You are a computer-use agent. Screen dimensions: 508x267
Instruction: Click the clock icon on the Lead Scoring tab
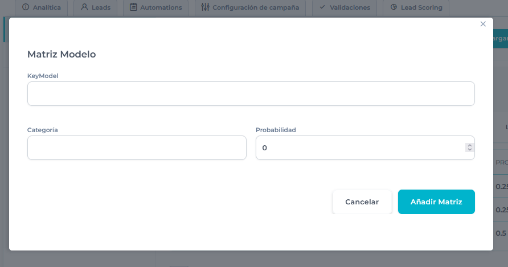(x=394, y=8)
